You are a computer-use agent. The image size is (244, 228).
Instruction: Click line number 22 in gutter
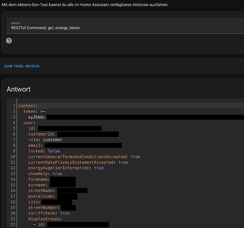pyautogui.click(x=13, y=224)
